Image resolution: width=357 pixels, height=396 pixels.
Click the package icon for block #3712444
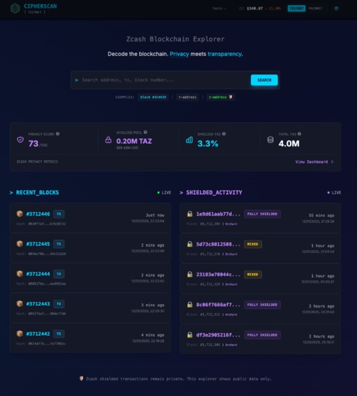(20, 274)
